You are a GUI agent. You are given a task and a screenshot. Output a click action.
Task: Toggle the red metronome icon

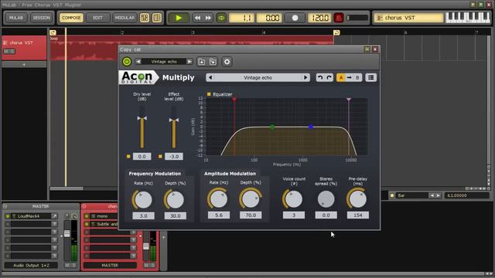339,18
